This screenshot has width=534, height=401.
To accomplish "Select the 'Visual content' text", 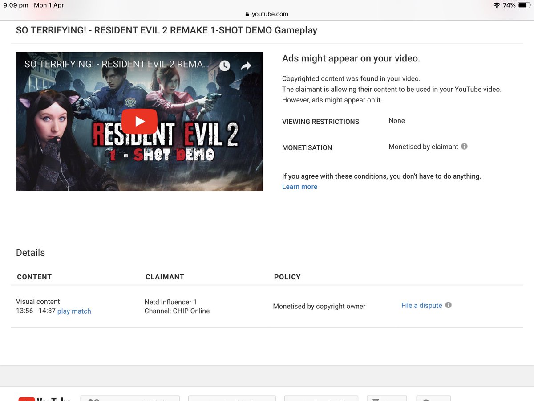I will [x=38, y=302].
